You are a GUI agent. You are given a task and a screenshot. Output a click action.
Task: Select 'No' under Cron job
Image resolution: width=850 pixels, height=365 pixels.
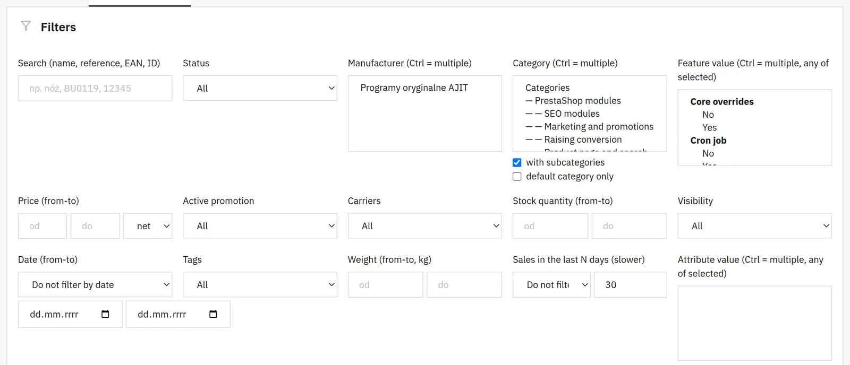pos(708,153)
